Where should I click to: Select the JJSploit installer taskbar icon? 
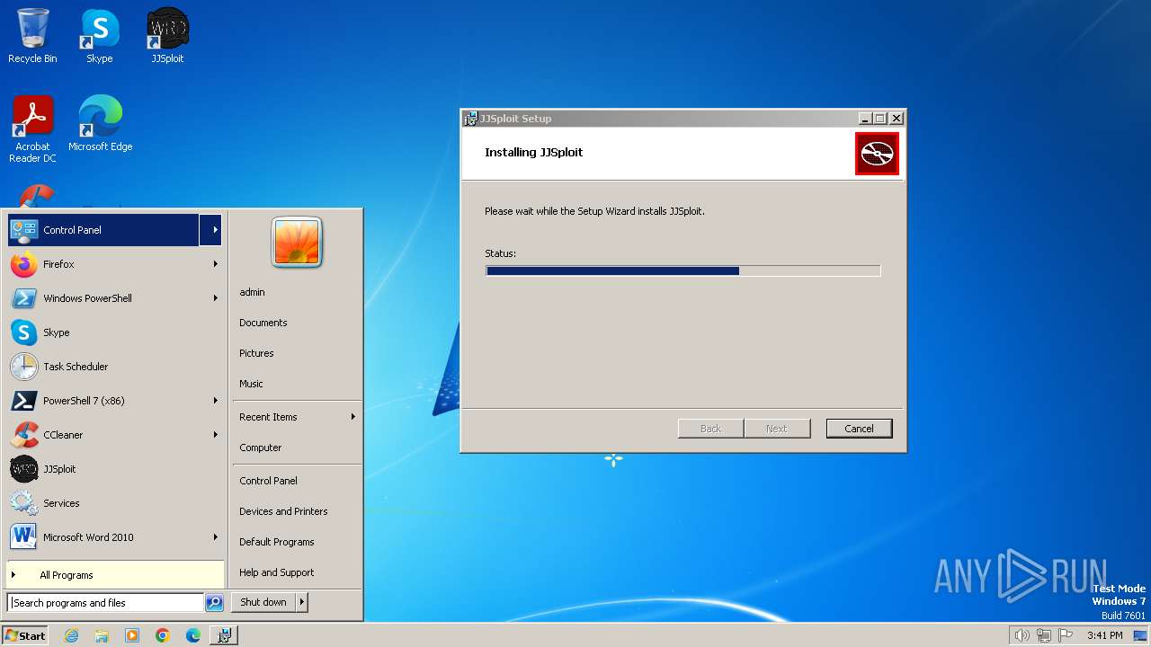pyautogui.click(x=224, y=635)
